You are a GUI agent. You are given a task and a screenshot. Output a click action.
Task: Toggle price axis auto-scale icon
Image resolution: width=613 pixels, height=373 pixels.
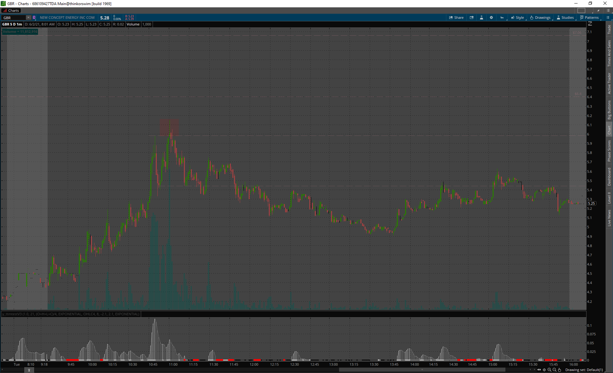click(x=590, y=24)
